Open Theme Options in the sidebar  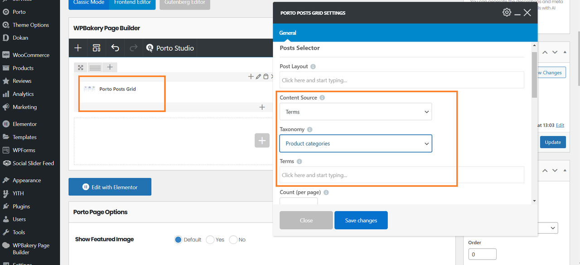30,25
